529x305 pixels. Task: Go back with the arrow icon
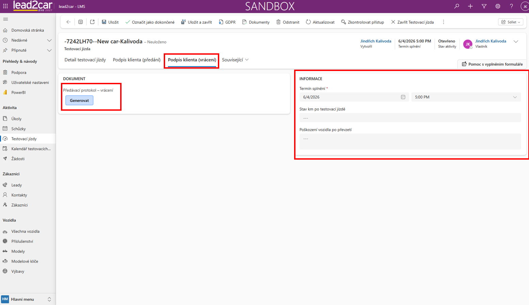pyautogui.click(x=68, y=22)
